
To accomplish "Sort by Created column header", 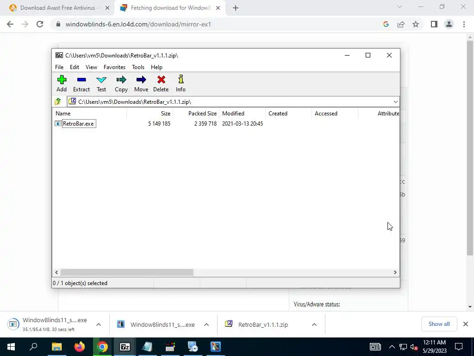I will [288, 114].
